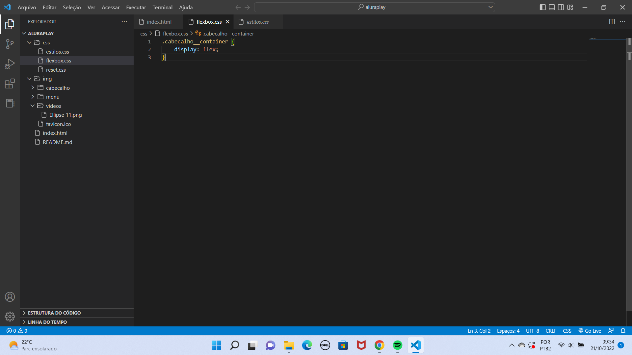This screenshot has height=355, width=632.
Task: Open the Acessar menu
Action: (x=111, y=7)
